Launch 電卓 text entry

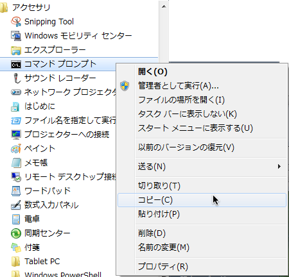coord(32,219)
